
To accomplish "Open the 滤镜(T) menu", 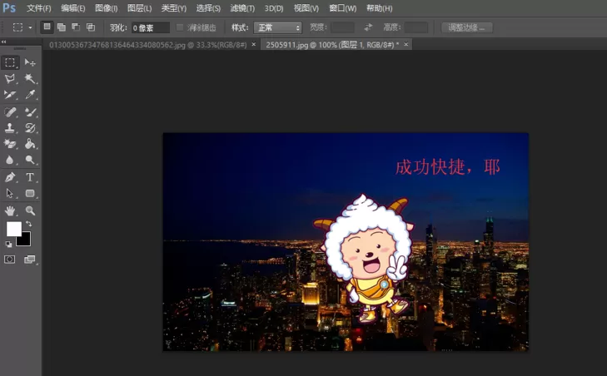I will click(242, 8).
